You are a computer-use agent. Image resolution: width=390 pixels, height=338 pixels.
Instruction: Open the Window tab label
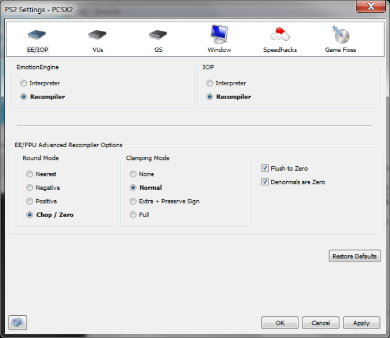[x=219, y=50]
